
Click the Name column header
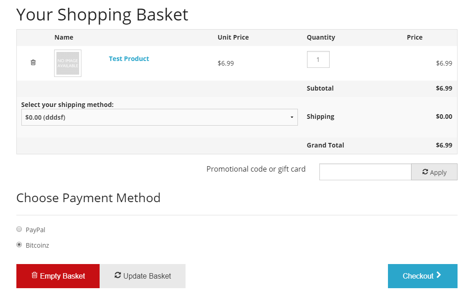64,37
